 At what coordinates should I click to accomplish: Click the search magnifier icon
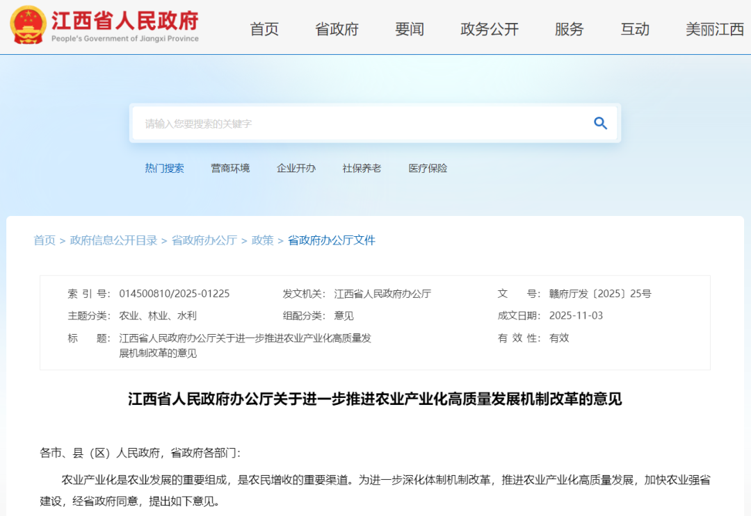click(x=599, y=123)
